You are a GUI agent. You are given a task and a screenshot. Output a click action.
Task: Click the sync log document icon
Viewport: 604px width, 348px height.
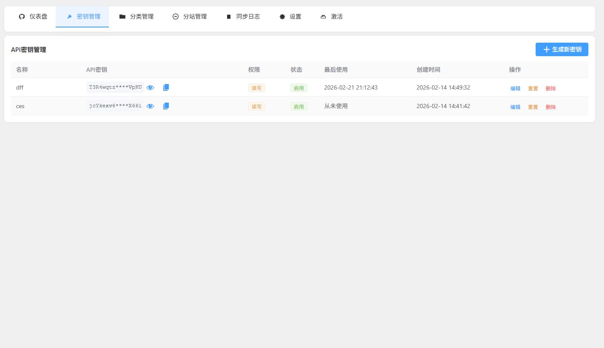coord(229,17)
